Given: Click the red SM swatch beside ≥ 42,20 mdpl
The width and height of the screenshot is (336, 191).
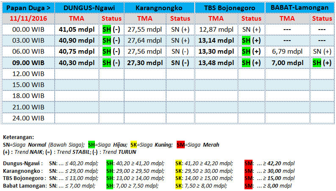Looking at the screenshot, I should [249, 163].
